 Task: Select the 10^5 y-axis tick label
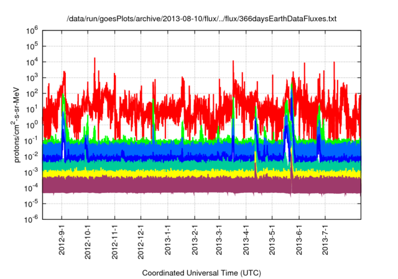point(32,47)
